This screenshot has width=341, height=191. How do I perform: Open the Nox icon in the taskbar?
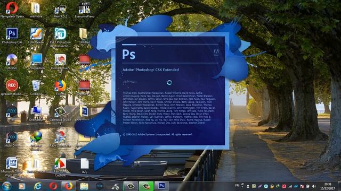[x=100, y=186]
